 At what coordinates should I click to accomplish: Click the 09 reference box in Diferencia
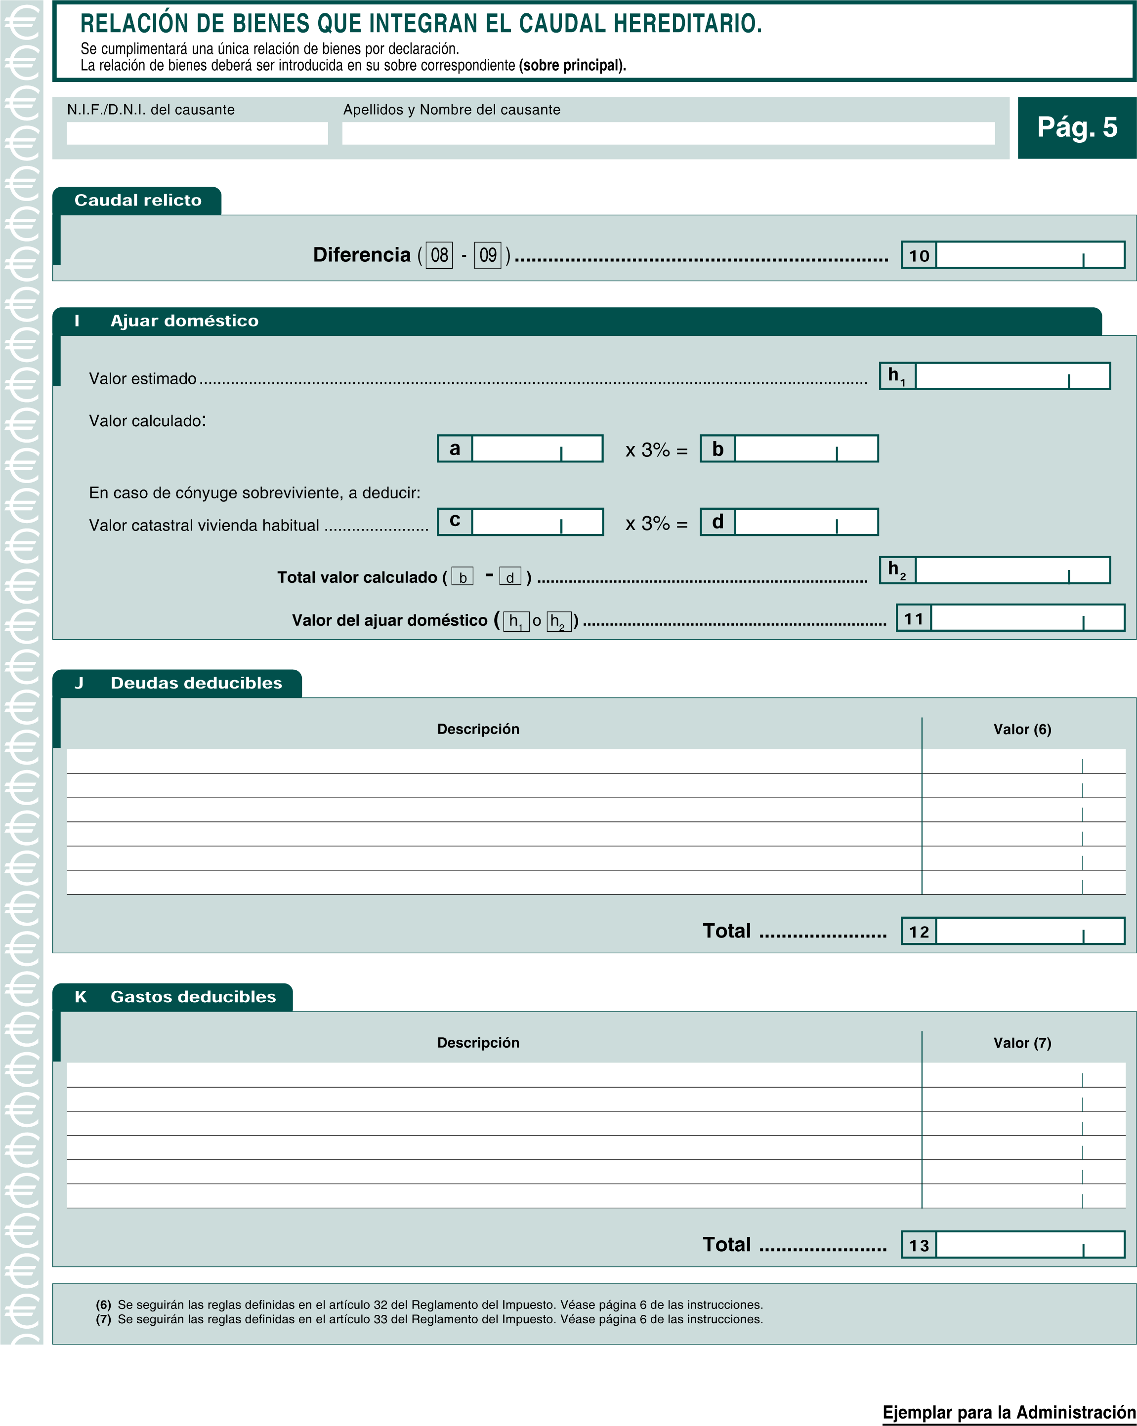[488, 255]
